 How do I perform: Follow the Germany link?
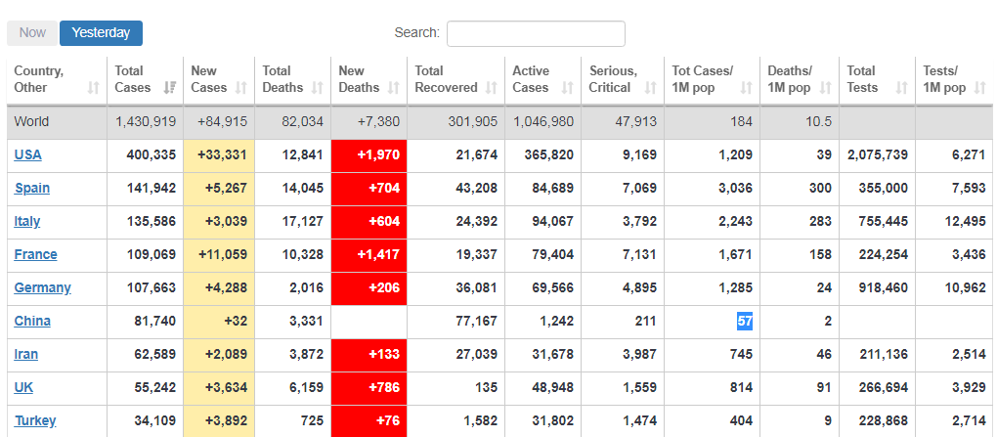point(42,288)
